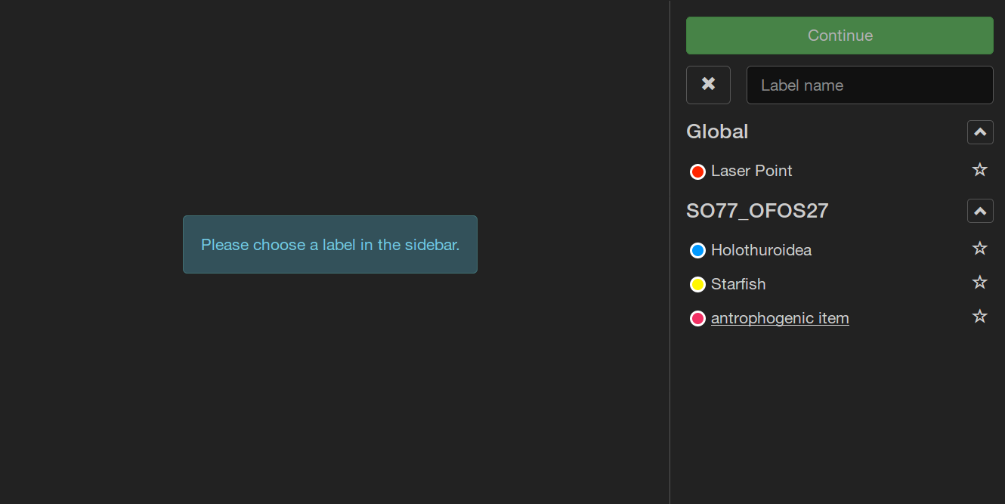
Task: Star the Holothuroidea label as favorite
Action: pyautogui.click(x=979, y=249)
